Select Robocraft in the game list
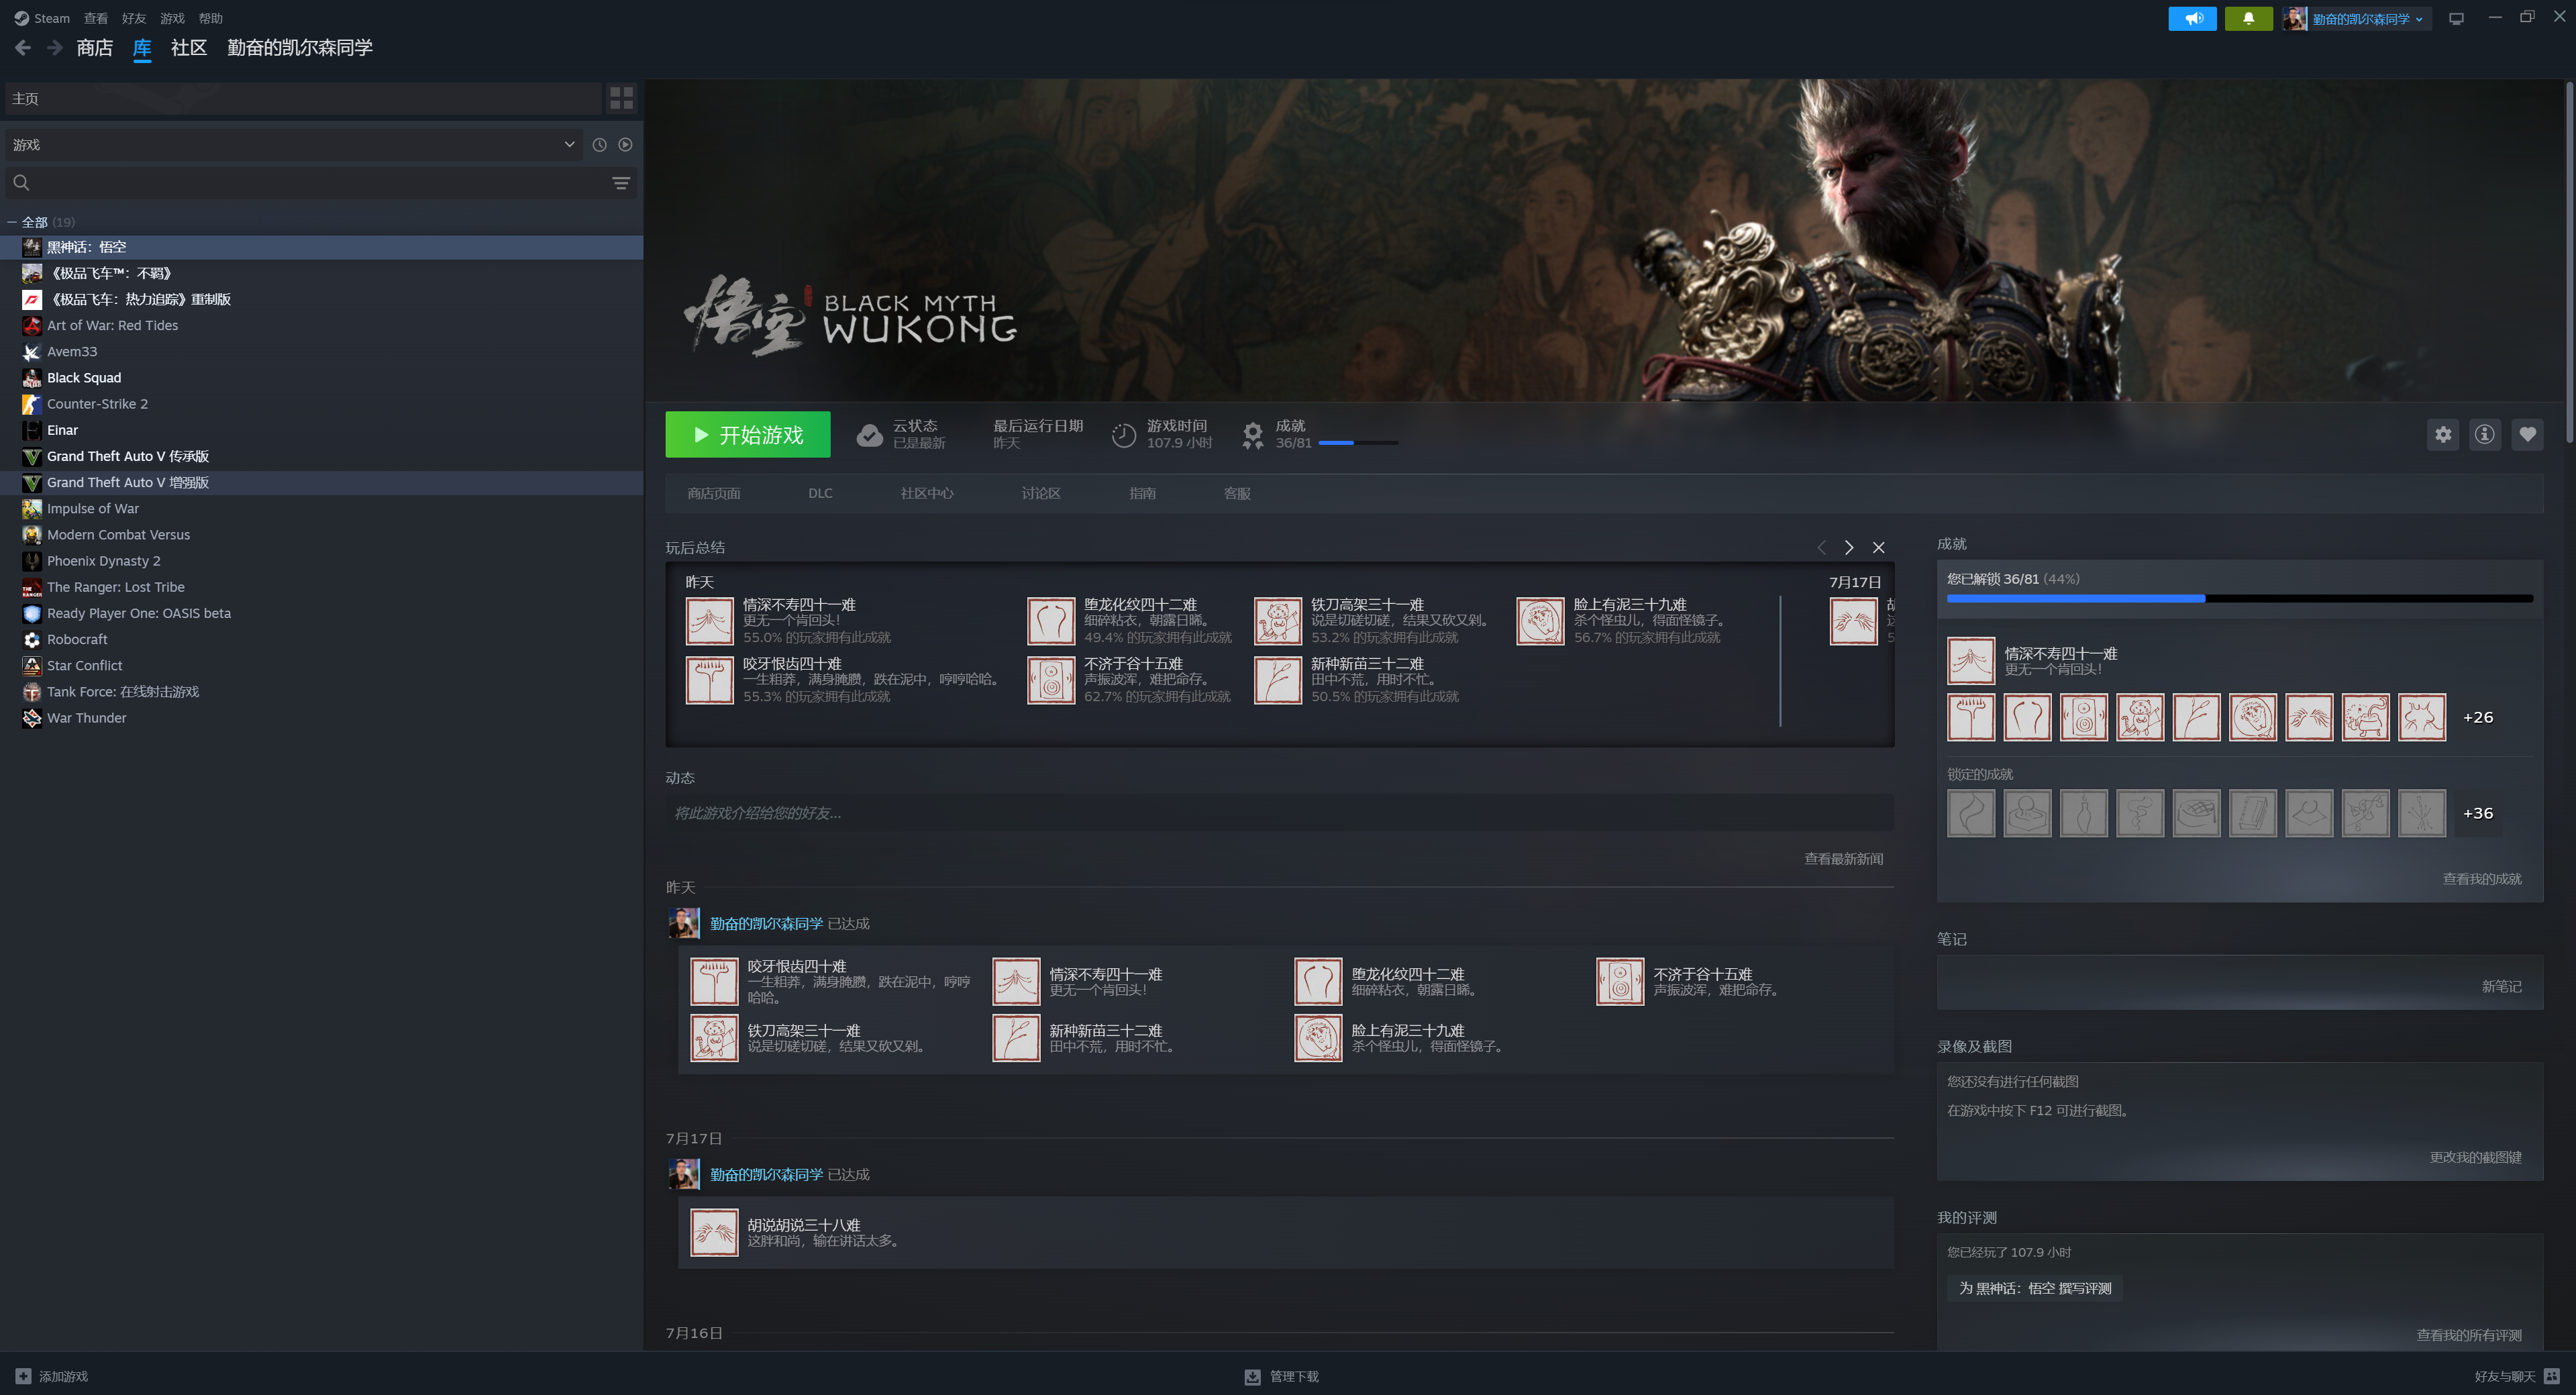The height and width of the screenshot is (1395, 2576). [x=321, y=639]
